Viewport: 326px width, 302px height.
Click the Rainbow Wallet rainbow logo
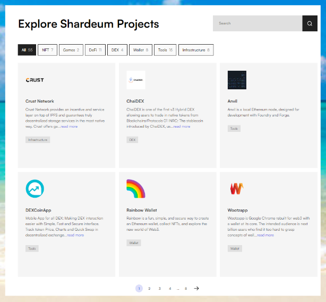pos(136,189)
